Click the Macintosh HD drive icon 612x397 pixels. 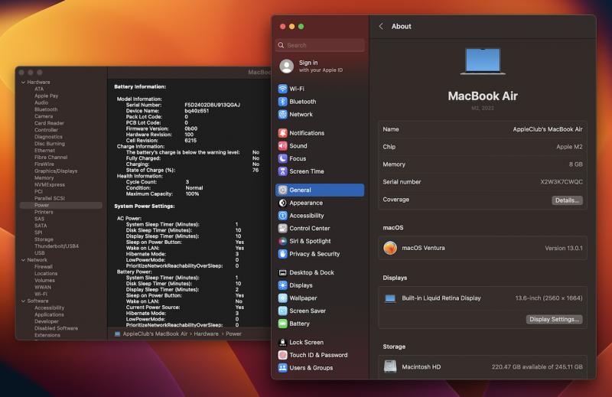pyautogui.click(x=390, y=366)
